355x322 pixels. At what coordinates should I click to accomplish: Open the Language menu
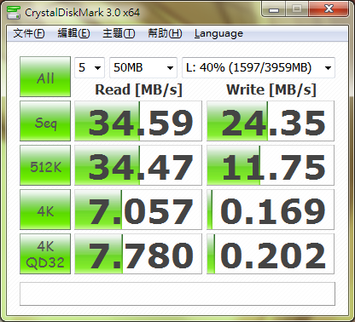coord(218,33)
